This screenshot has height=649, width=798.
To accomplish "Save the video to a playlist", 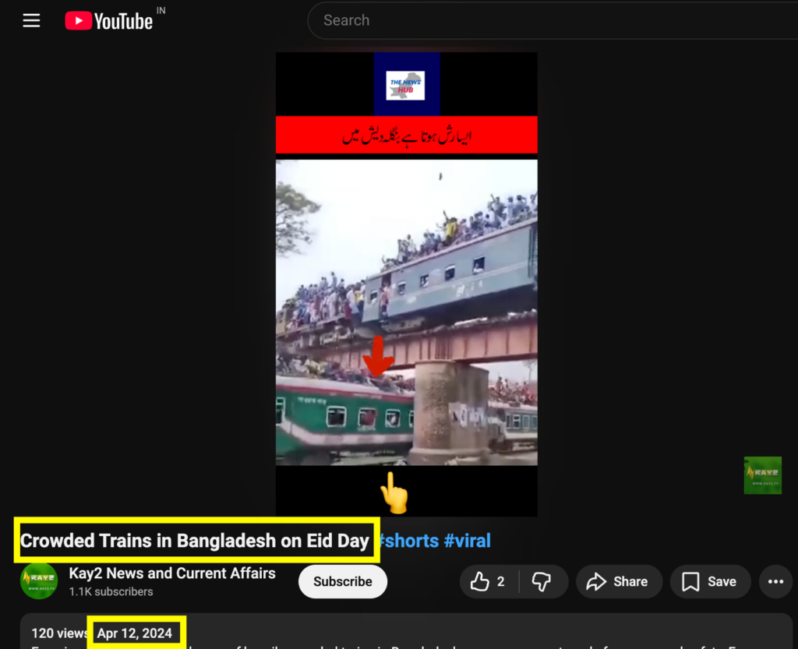I will (710, 581).
